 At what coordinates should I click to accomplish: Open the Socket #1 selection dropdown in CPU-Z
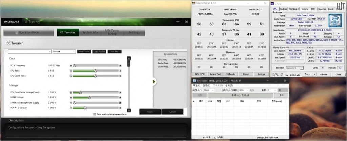pos(294,68)
